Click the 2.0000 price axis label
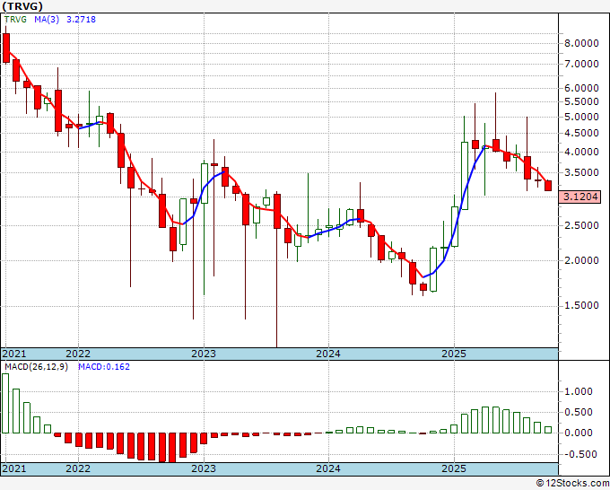Screen dimensions: 610x490 point(582,261)
